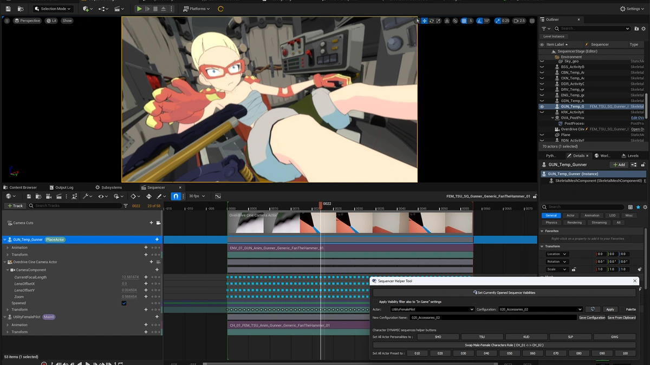Click the Sequencer wrench actions icon
The width and height of the screenshot is (650, 365).
[x=86, y=196]
